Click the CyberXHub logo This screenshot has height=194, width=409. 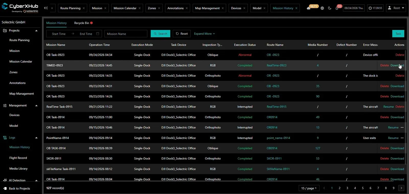click(20, 8)
